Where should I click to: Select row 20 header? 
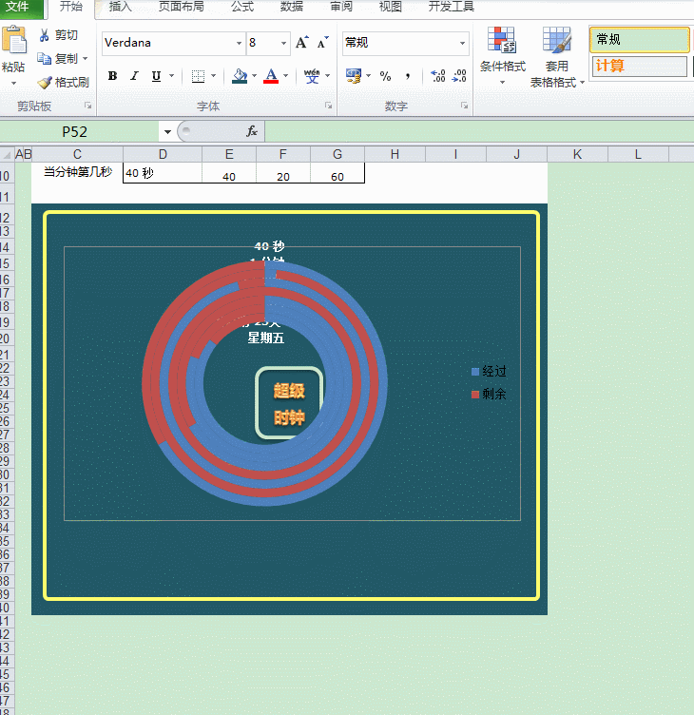[6, 338]
